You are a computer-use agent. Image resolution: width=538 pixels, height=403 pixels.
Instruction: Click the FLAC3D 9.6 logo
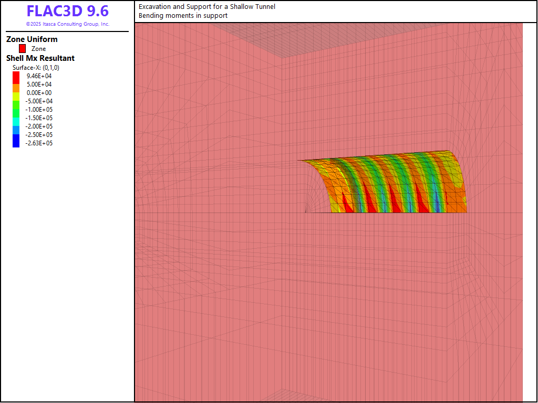coord(67,11)
